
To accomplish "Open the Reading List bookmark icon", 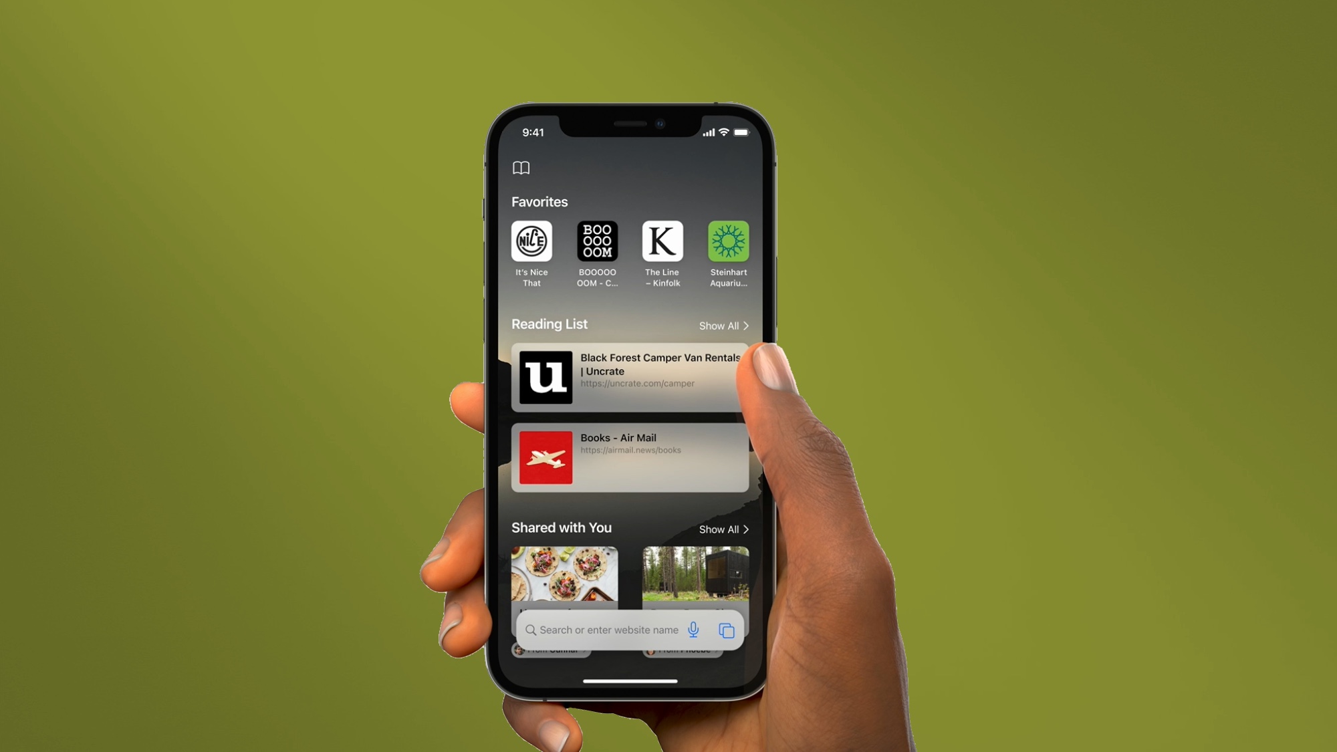I will (521, 167).
